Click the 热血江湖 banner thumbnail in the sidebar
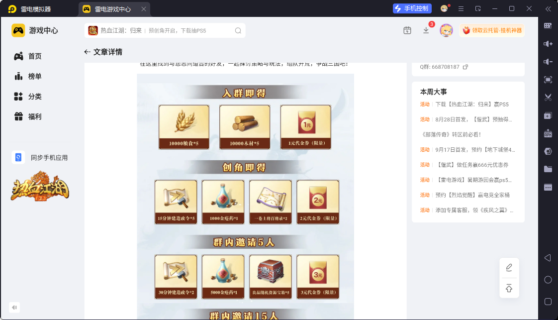This screenshot has width=558, height=320. tap(40, 186)
